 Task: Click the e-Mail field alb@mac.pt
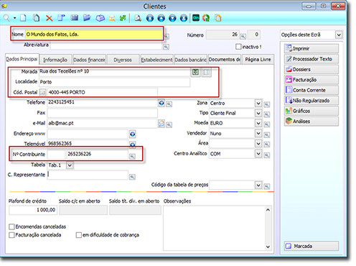tap(103, 124)
